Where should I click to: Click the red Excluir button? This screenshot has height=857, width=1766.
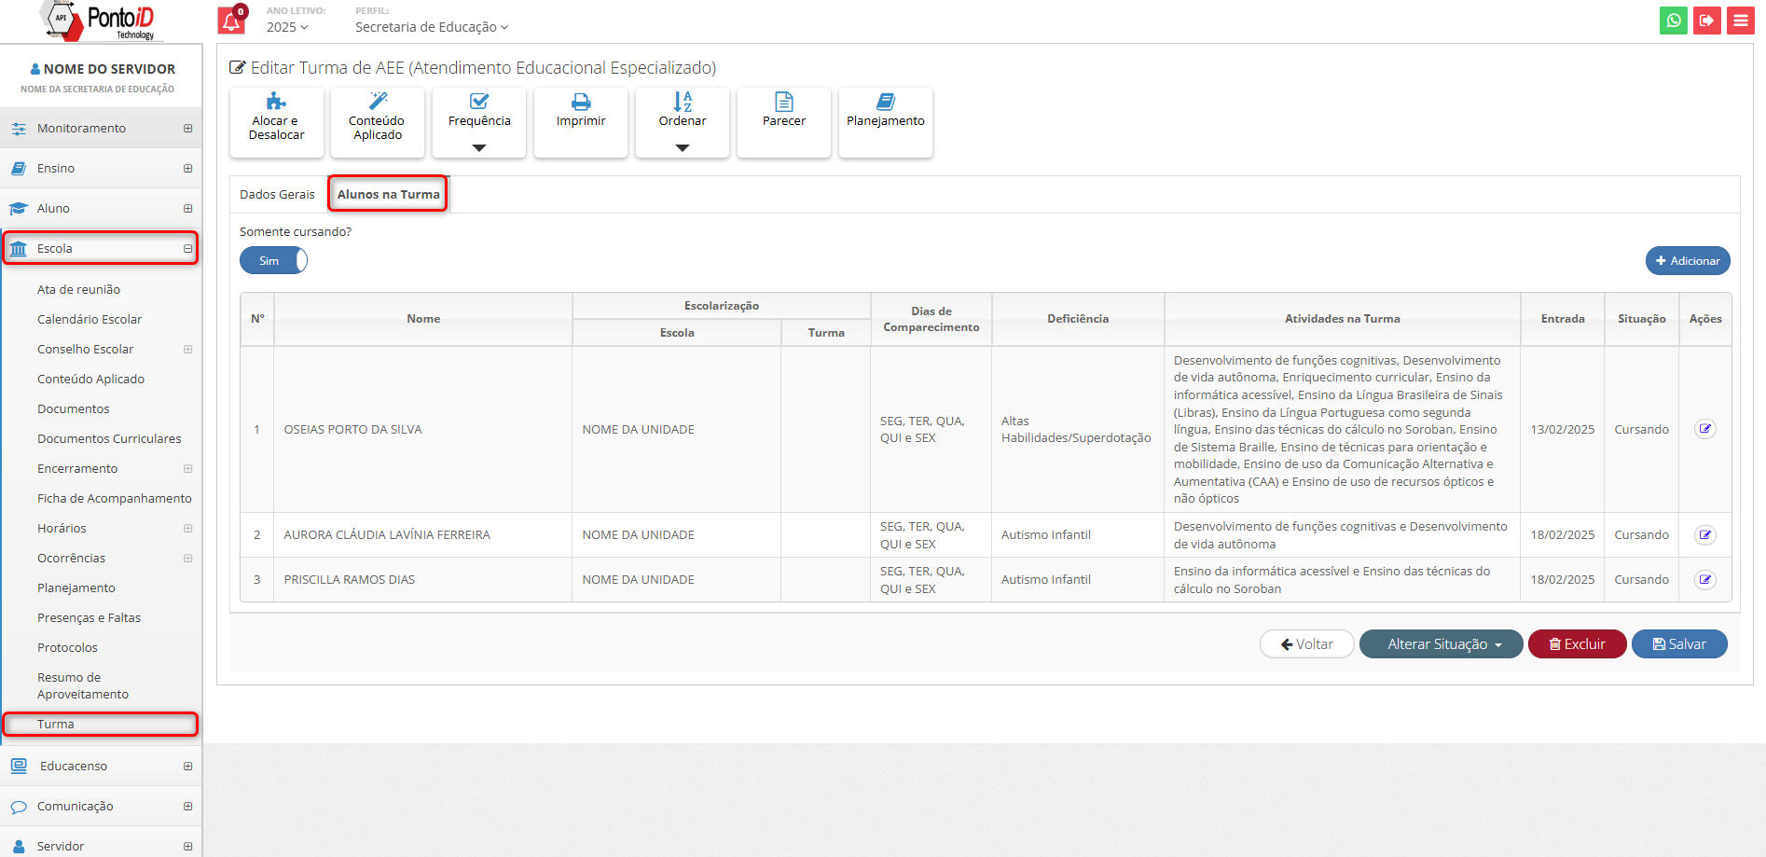(1577, 644)
